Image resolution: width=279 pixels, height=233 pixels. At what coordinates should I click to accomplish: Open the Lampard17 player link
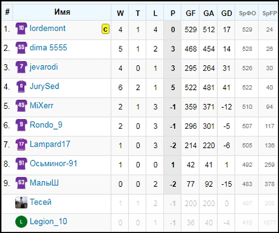50,144
